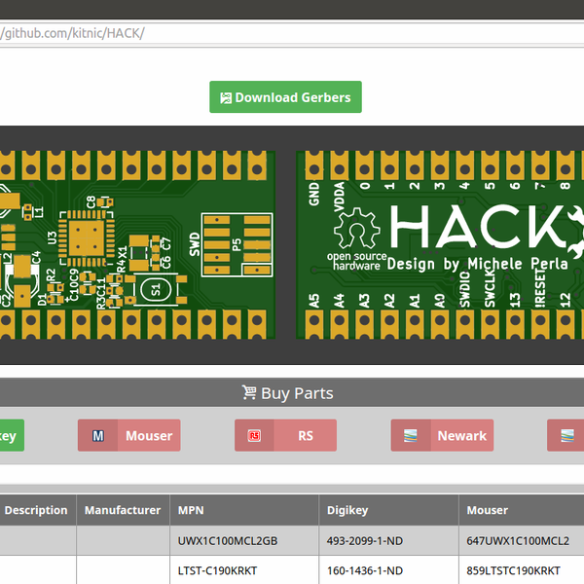Select the Mouser retailer button

129,435
